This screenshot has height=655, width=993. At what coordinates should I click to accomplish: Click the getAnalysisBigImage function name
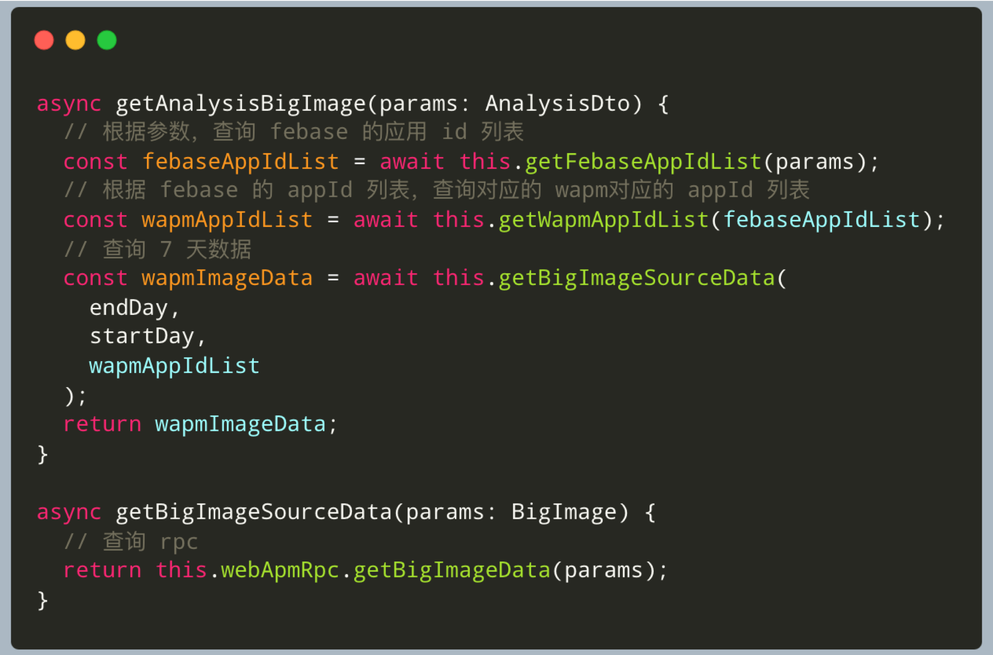pos(241,104)
